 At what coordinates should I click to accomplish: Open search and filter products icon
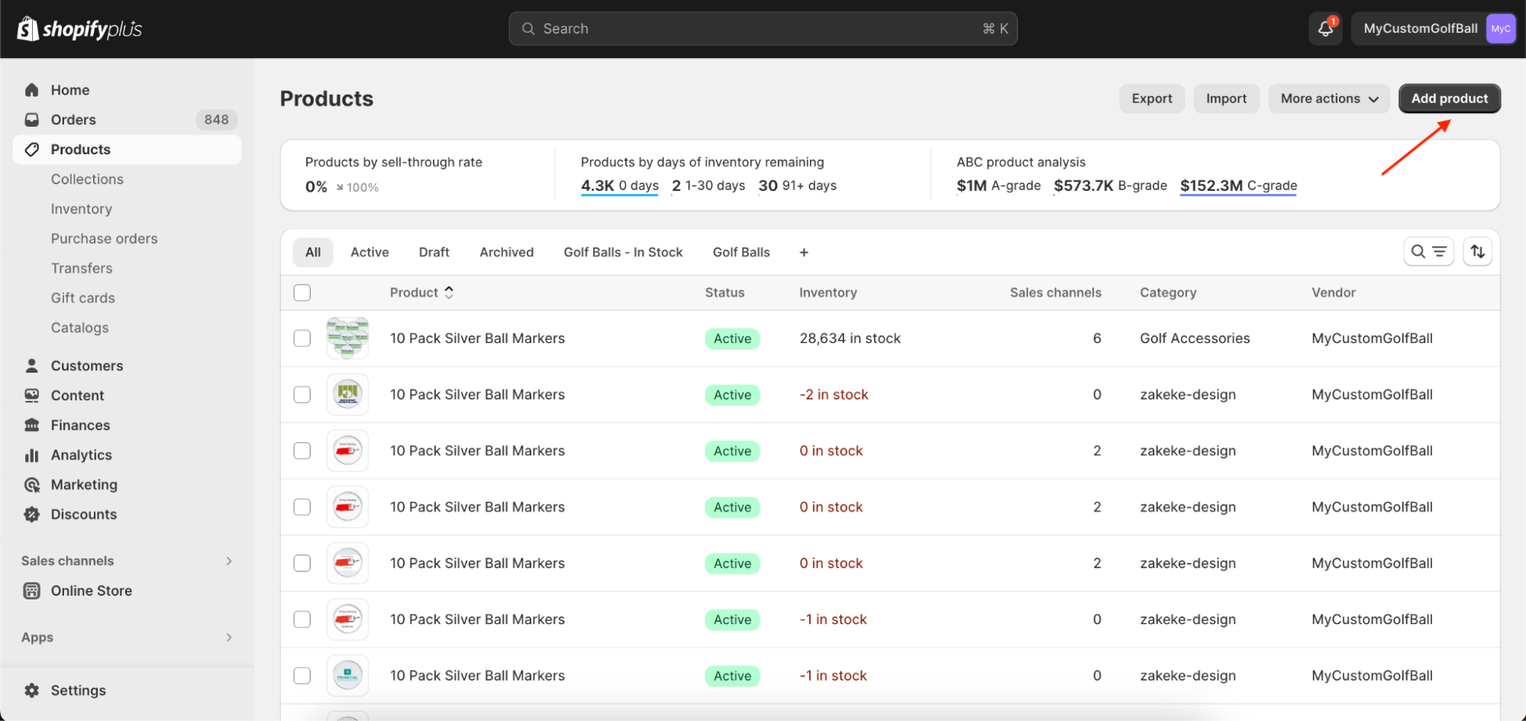tap(1428, 252)
